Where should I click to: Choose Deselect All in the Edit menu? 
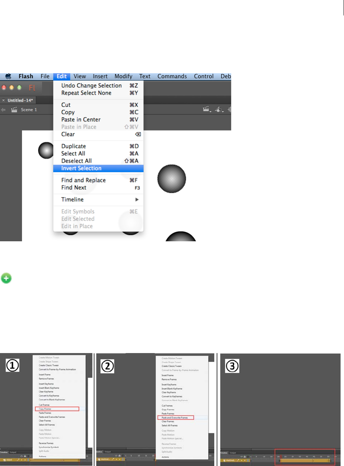point(98,161)
